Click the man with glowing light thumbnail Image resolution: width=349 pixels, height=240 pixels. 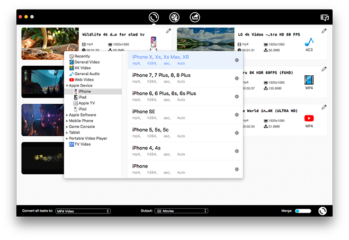pyautogui.click(x=43, y=120)
